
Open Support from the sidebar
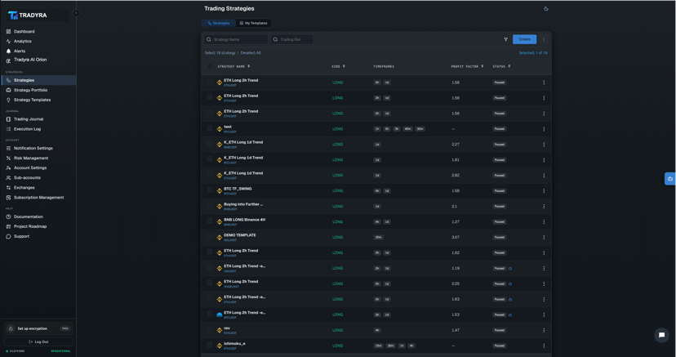[21, 236]
